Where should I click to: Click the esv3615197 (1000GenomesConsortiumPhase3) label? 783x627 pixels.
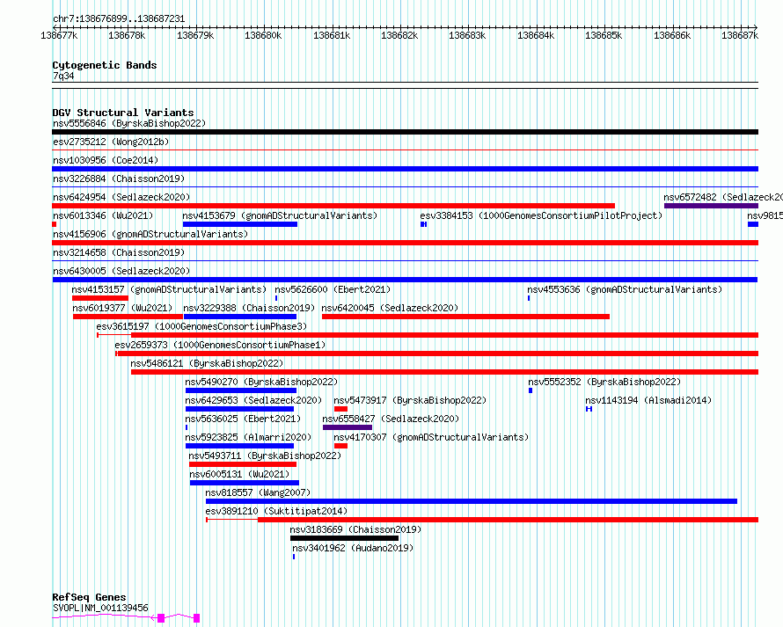(x=201, y=326)
